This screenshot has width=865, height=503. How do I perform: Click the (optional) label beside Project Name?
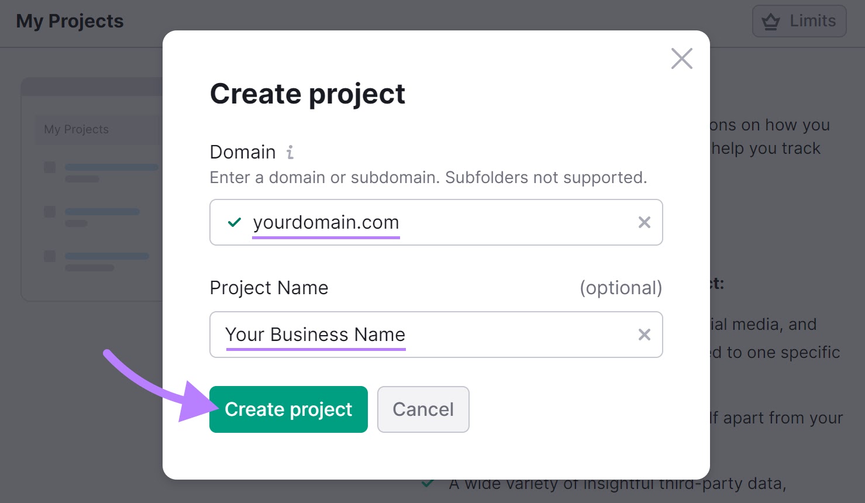[620, 288]
